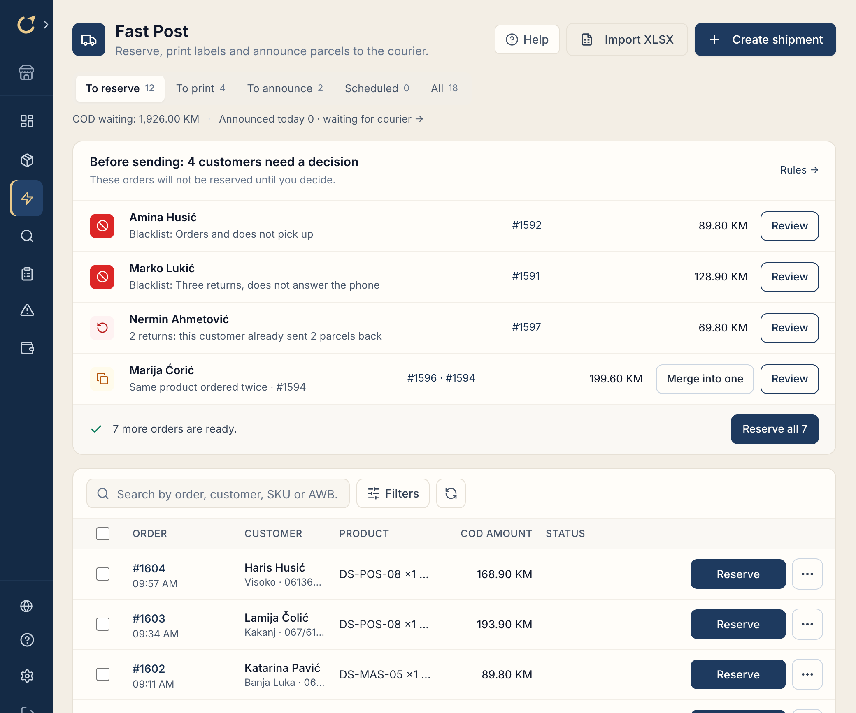Check the checkbox for order #1604

tap(103, 574)
